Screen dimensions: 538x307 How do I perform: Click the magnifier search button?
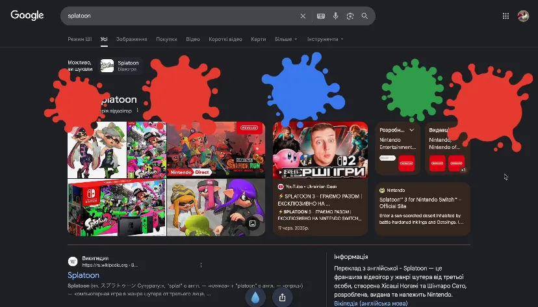tap(365, 16)
